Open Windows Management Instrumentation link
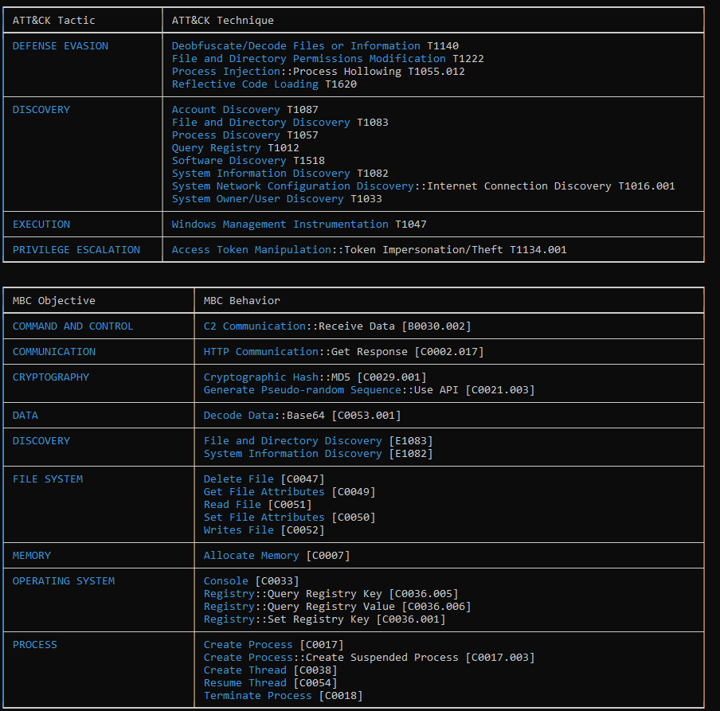 tap(280, 225)
